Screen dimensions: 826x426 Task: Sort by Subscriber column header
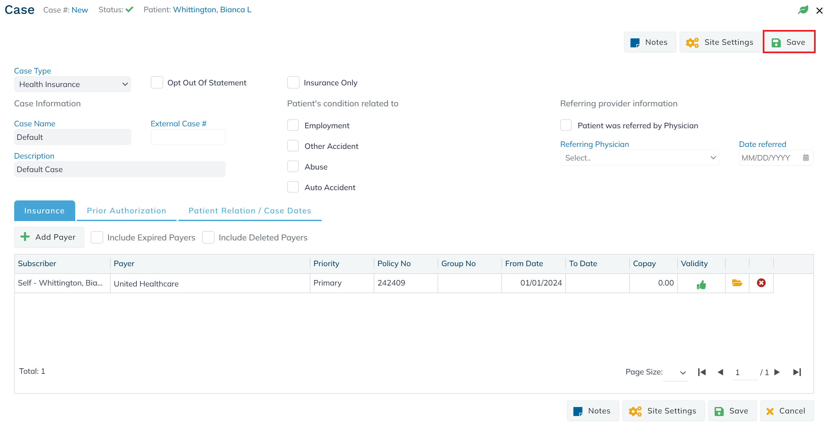tap(62, 264)
